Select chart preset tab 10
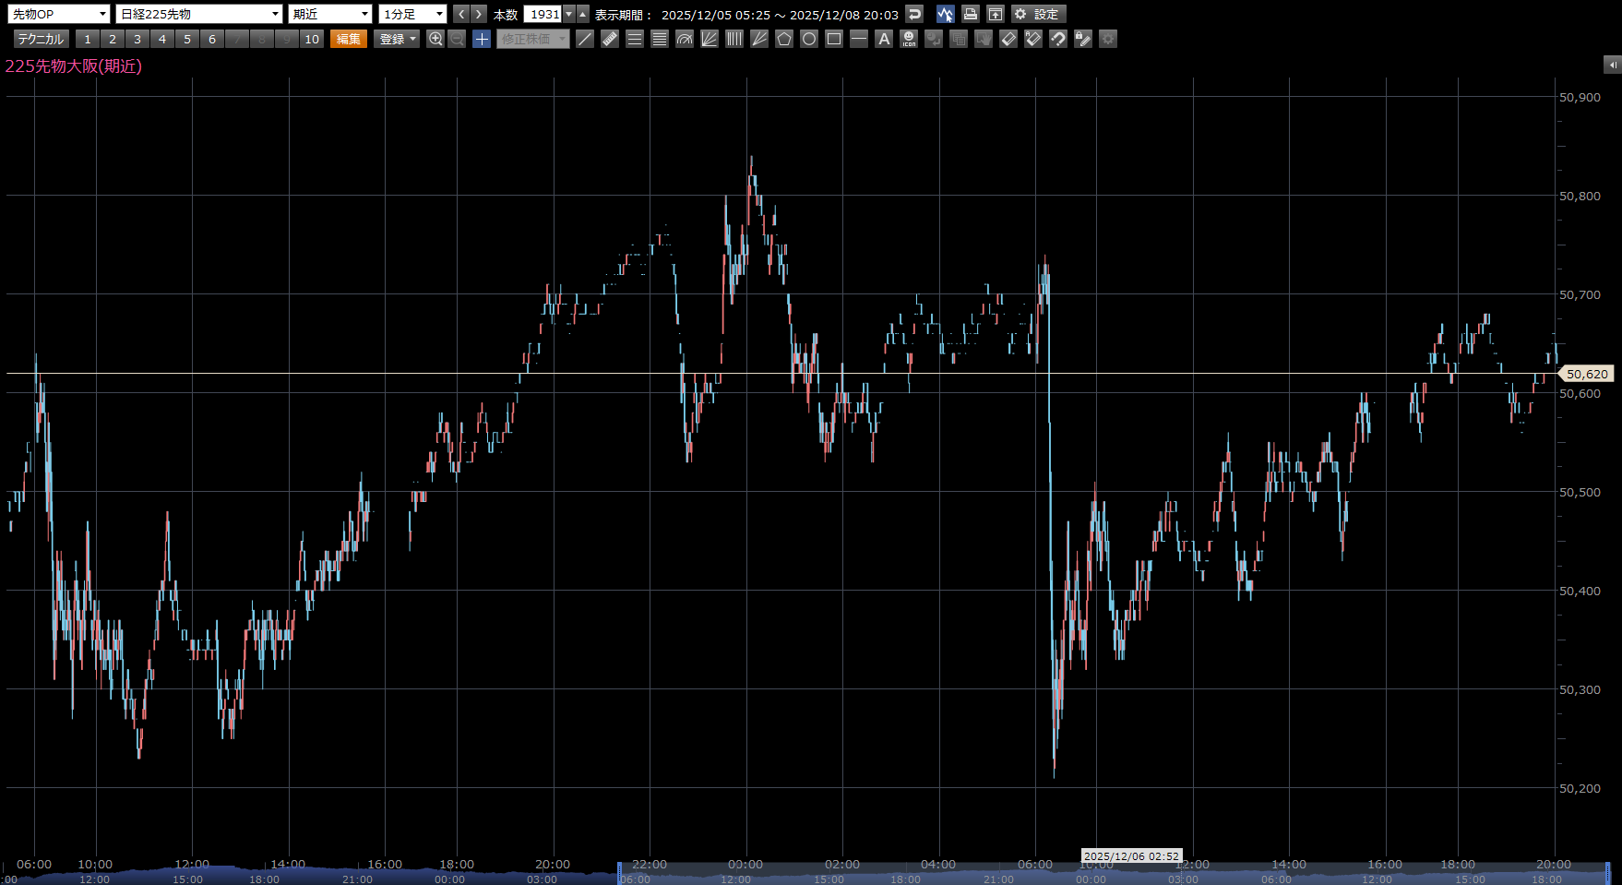Image resolution: width=1622 pixels, height=885 pixels. click(312, 39)
